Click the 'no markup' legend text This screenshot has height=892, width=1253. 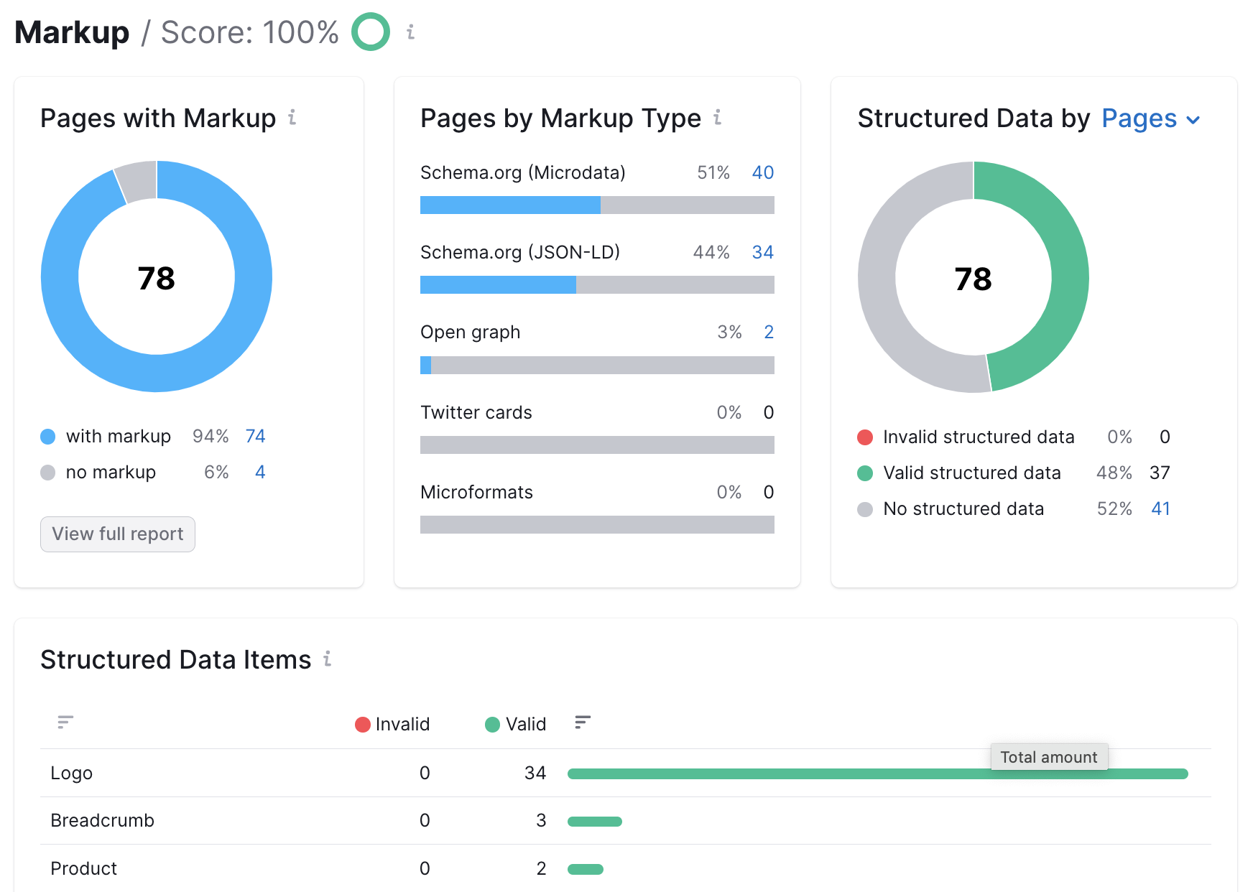pyautogui.click(x=111, y=472)
